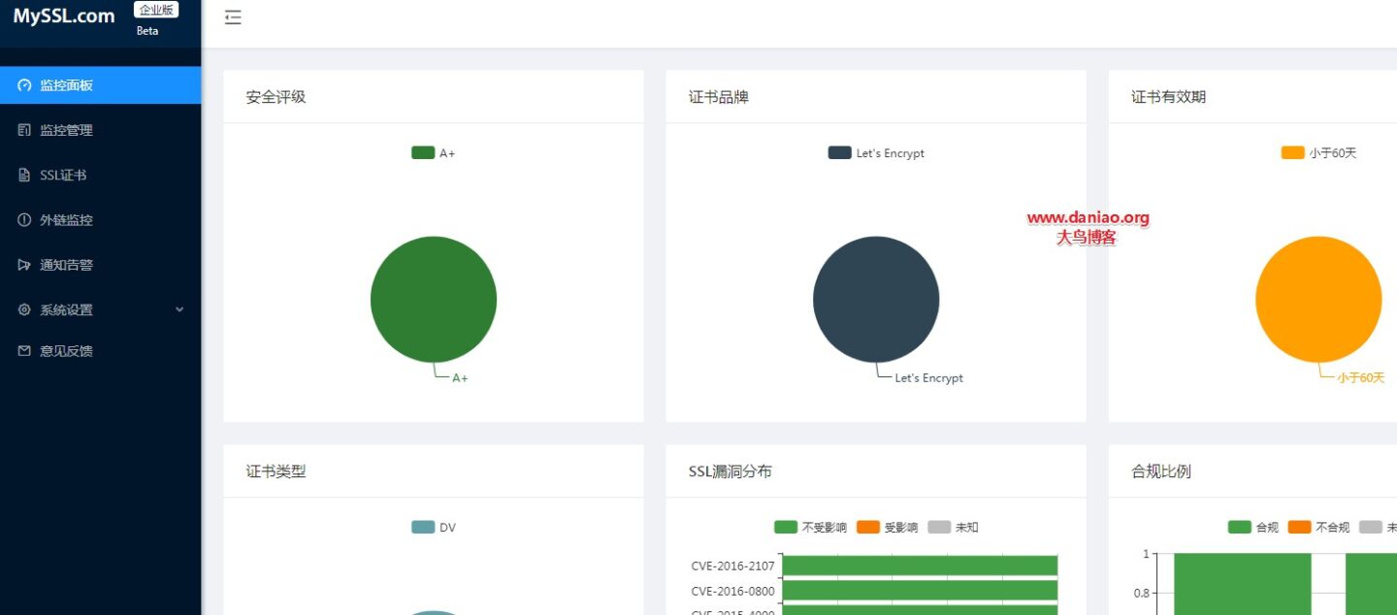Click the 证书类型 card title
This screenshot has height=615, width=1397.
[276, 471]
